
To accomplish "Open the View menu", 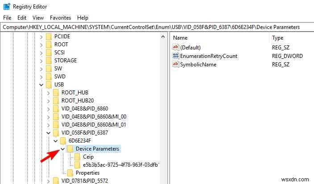I will (38, 18).
